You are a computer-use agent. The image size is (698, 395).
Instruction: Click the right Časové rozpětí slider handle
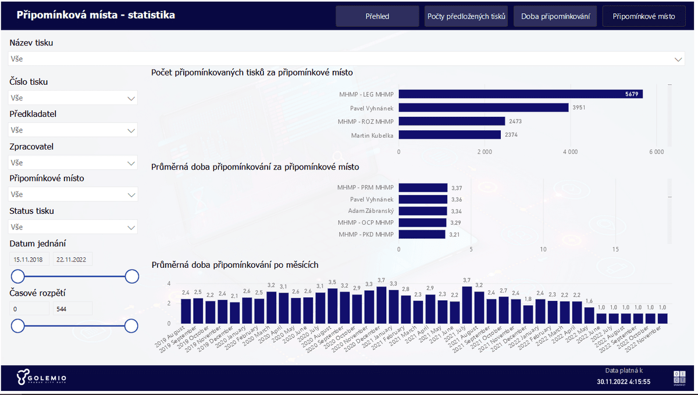(x=132, y=326)
